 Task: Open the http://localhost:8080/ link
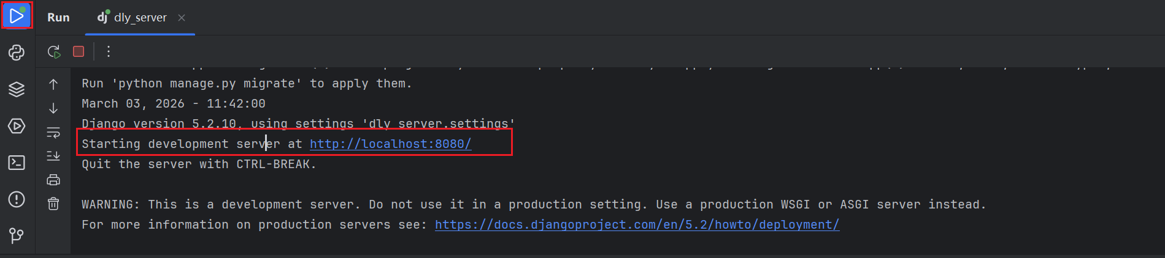point(390,144)
